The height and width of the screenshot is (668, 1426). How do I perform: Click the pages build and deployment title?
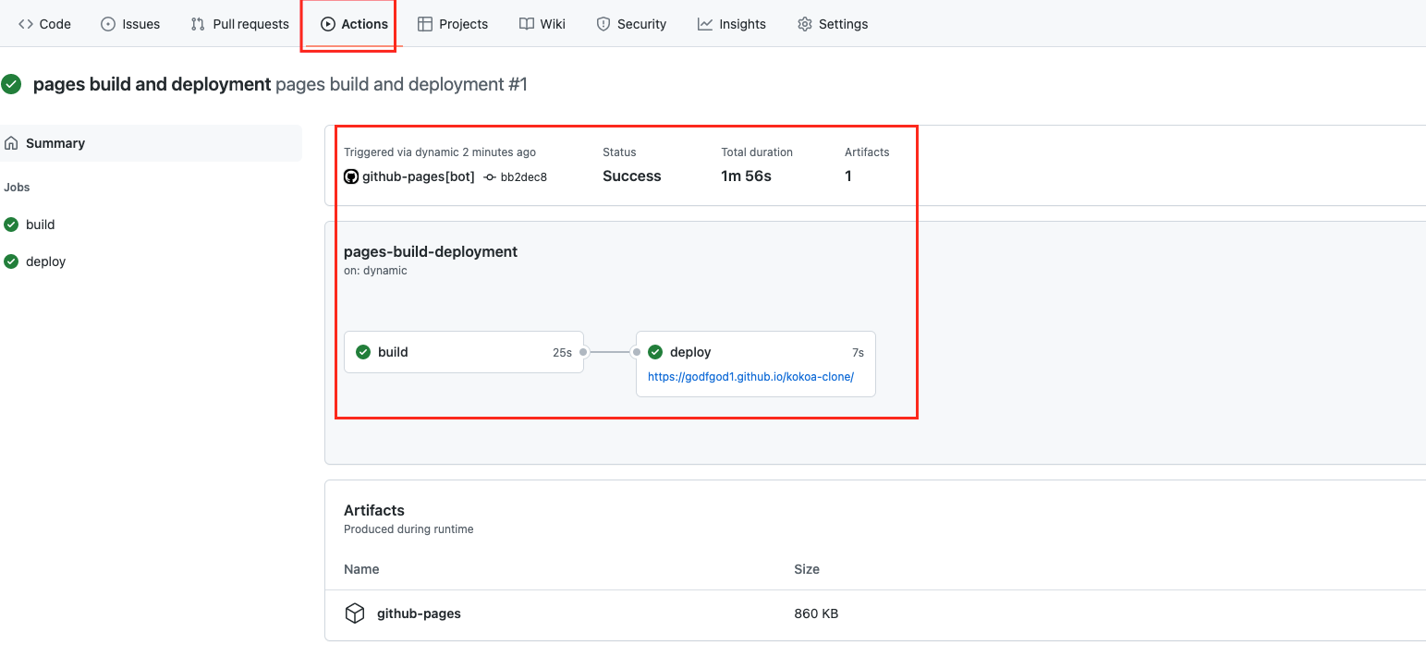click(152, 84)
